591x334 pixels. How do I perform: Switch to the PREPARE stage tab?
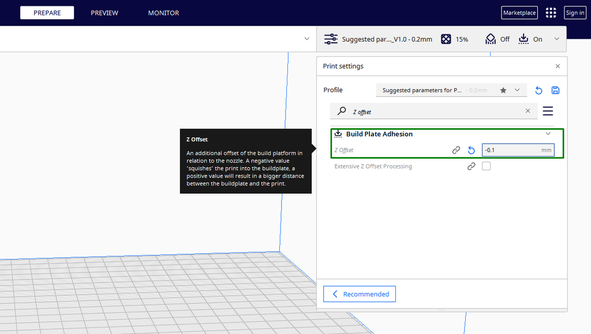[x=47, y=13]
